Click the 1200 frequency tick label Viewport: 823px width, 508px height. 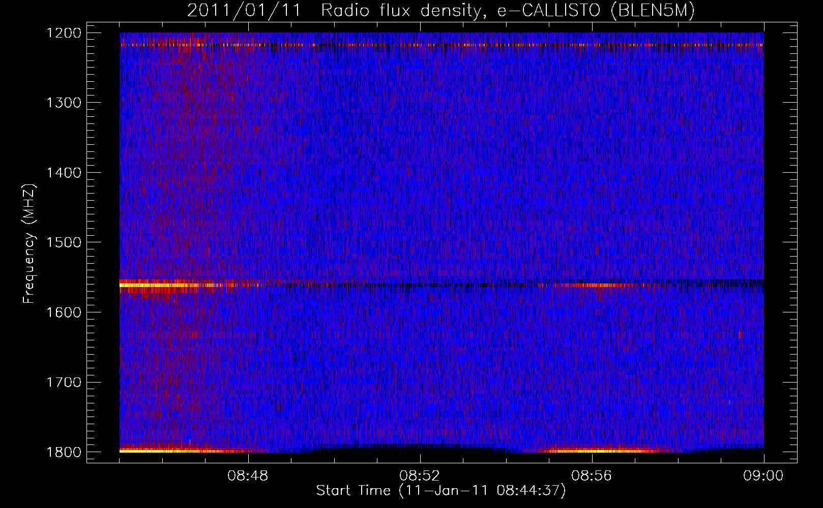point(64,33)
